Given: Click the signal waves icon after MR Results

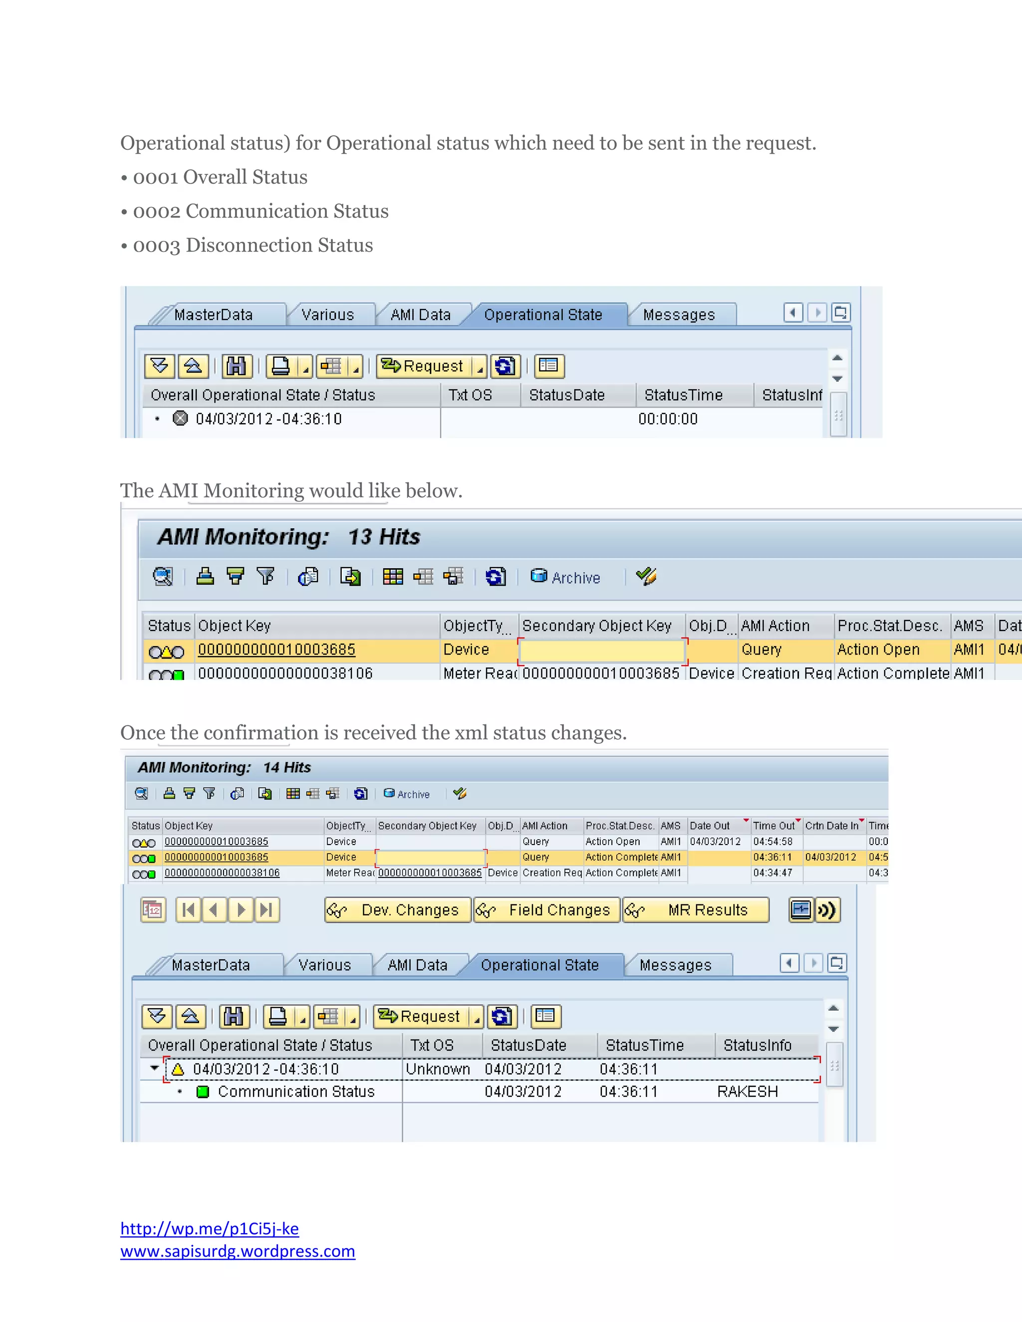Looking at the screenshot, I should (x=828, y=910).
